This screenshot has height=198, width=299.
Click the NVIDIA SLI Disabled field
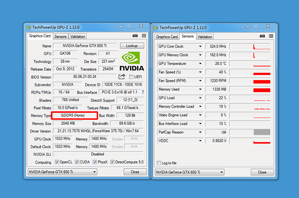[98, 154]
